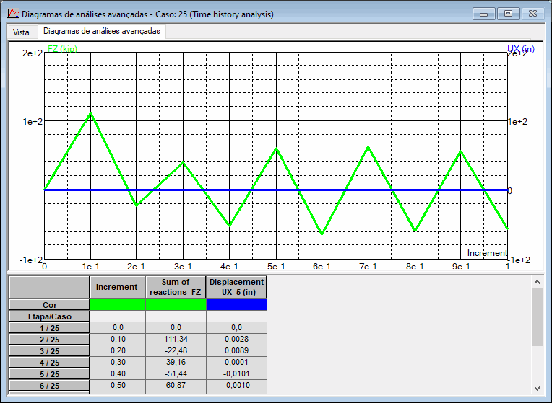The image size is (552, 403).
Task: Click the cell with value 111,34
Action: tap(176, 339)
